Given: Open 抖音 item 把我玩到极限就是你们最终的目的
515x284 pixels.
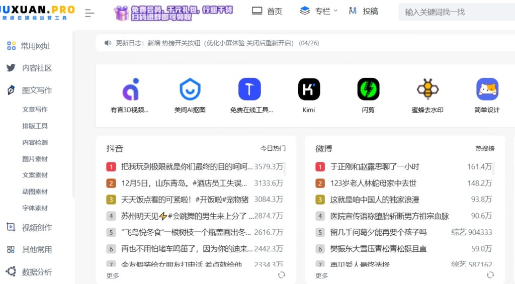Looking at the screenshot, I should [x=187, y=166].
